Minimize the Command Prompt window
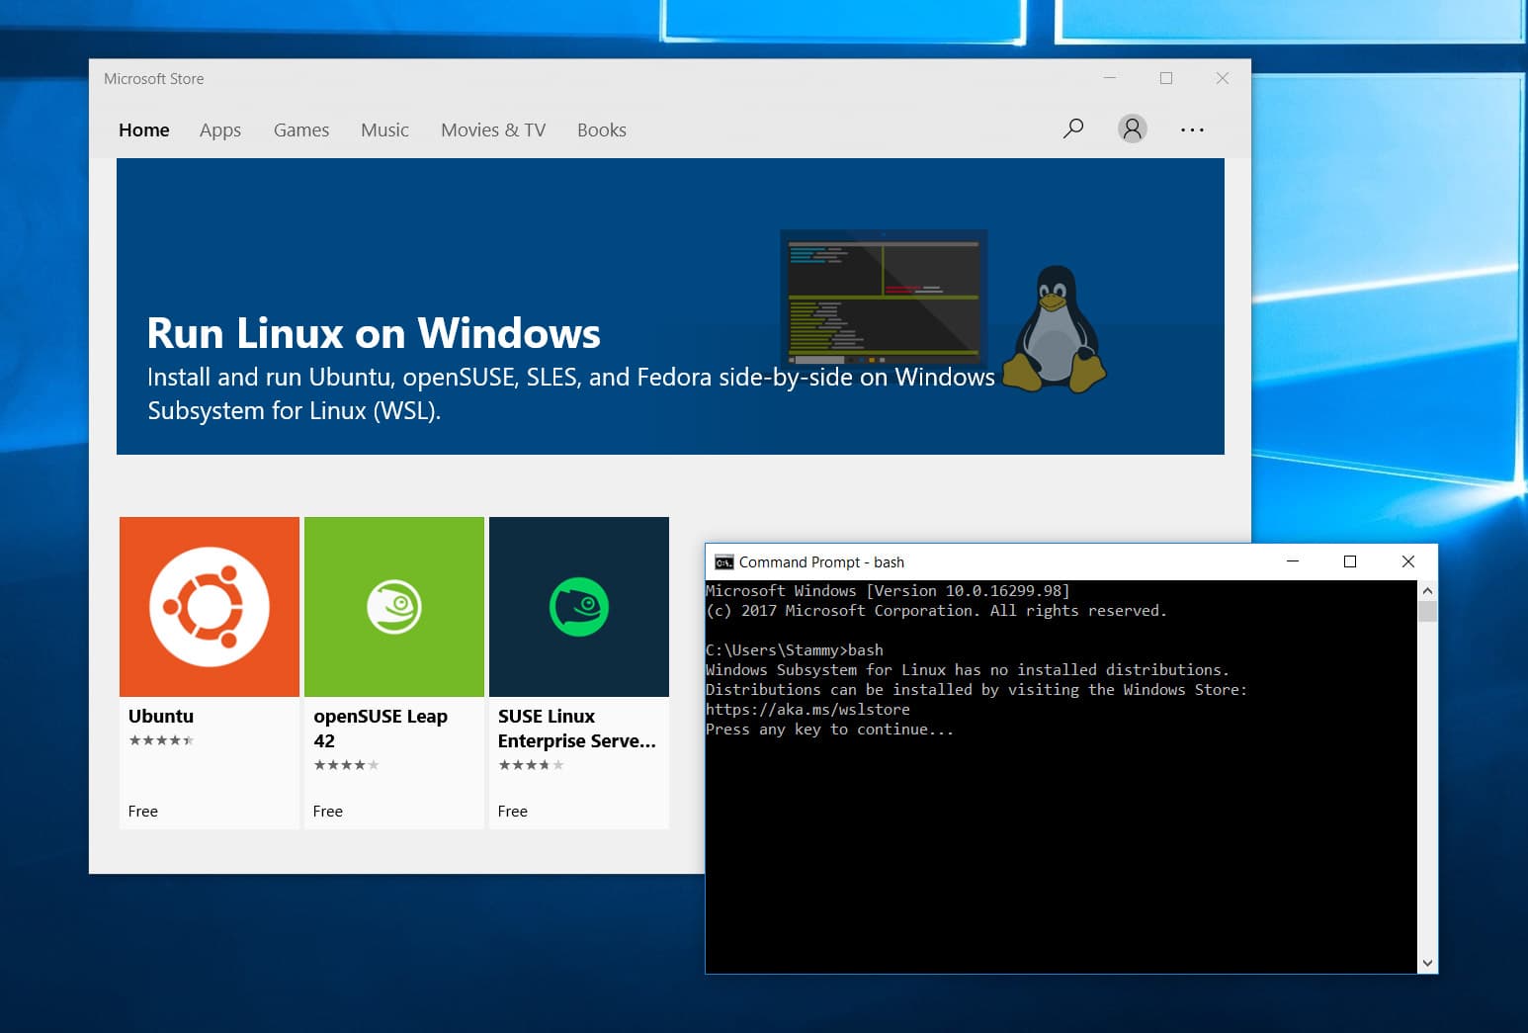This screenshot has height=1033, width=1528. [x=1292, y=560]
